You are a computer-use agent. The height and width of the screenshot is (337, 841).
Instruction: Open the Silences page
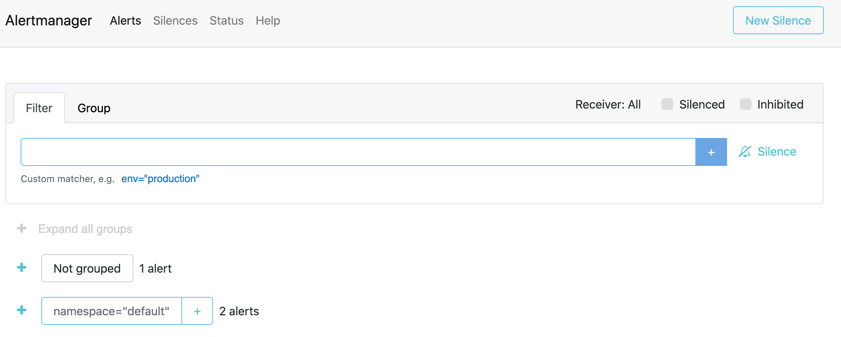pyautogui.click(x=175, y=21)
